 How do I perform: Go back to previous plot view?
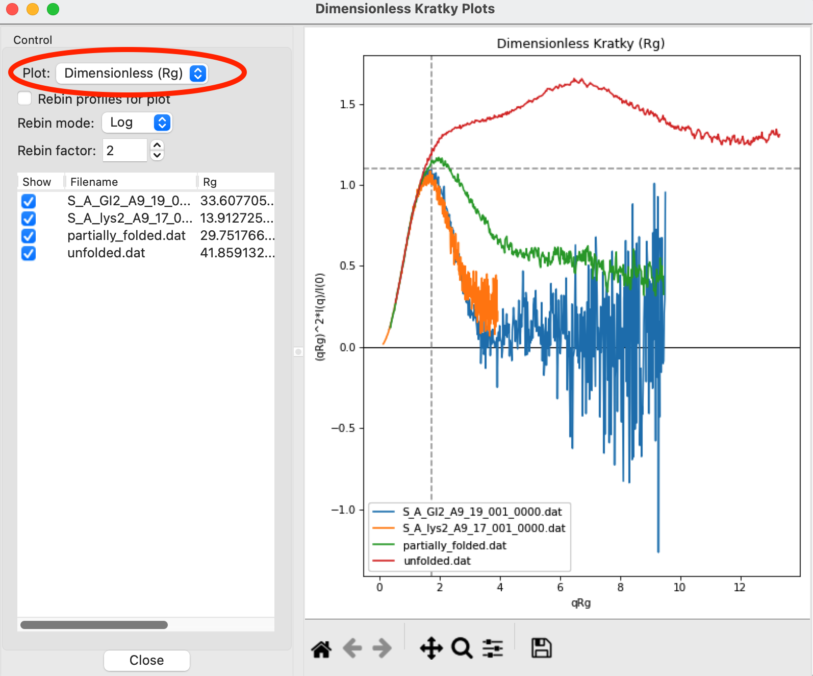click(x=352, y=648)
